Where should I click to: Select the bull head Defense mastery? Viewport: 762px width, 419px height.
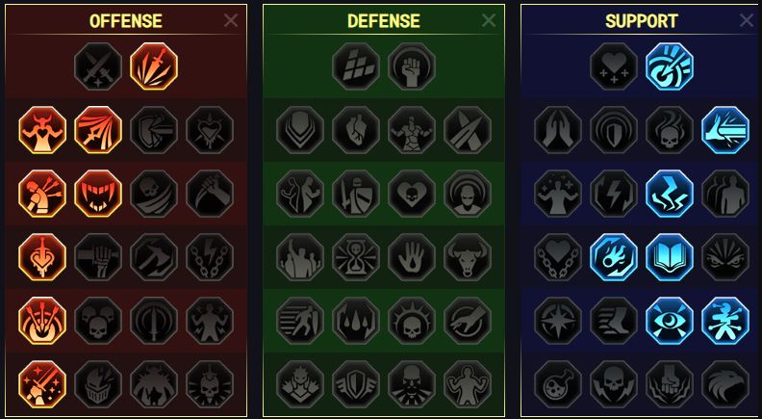click(468, 257)
